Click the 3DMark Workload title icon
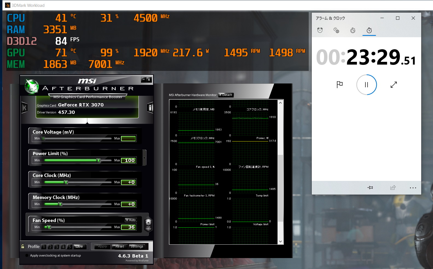Screen dimensions: 433x269 coord(8,5)
